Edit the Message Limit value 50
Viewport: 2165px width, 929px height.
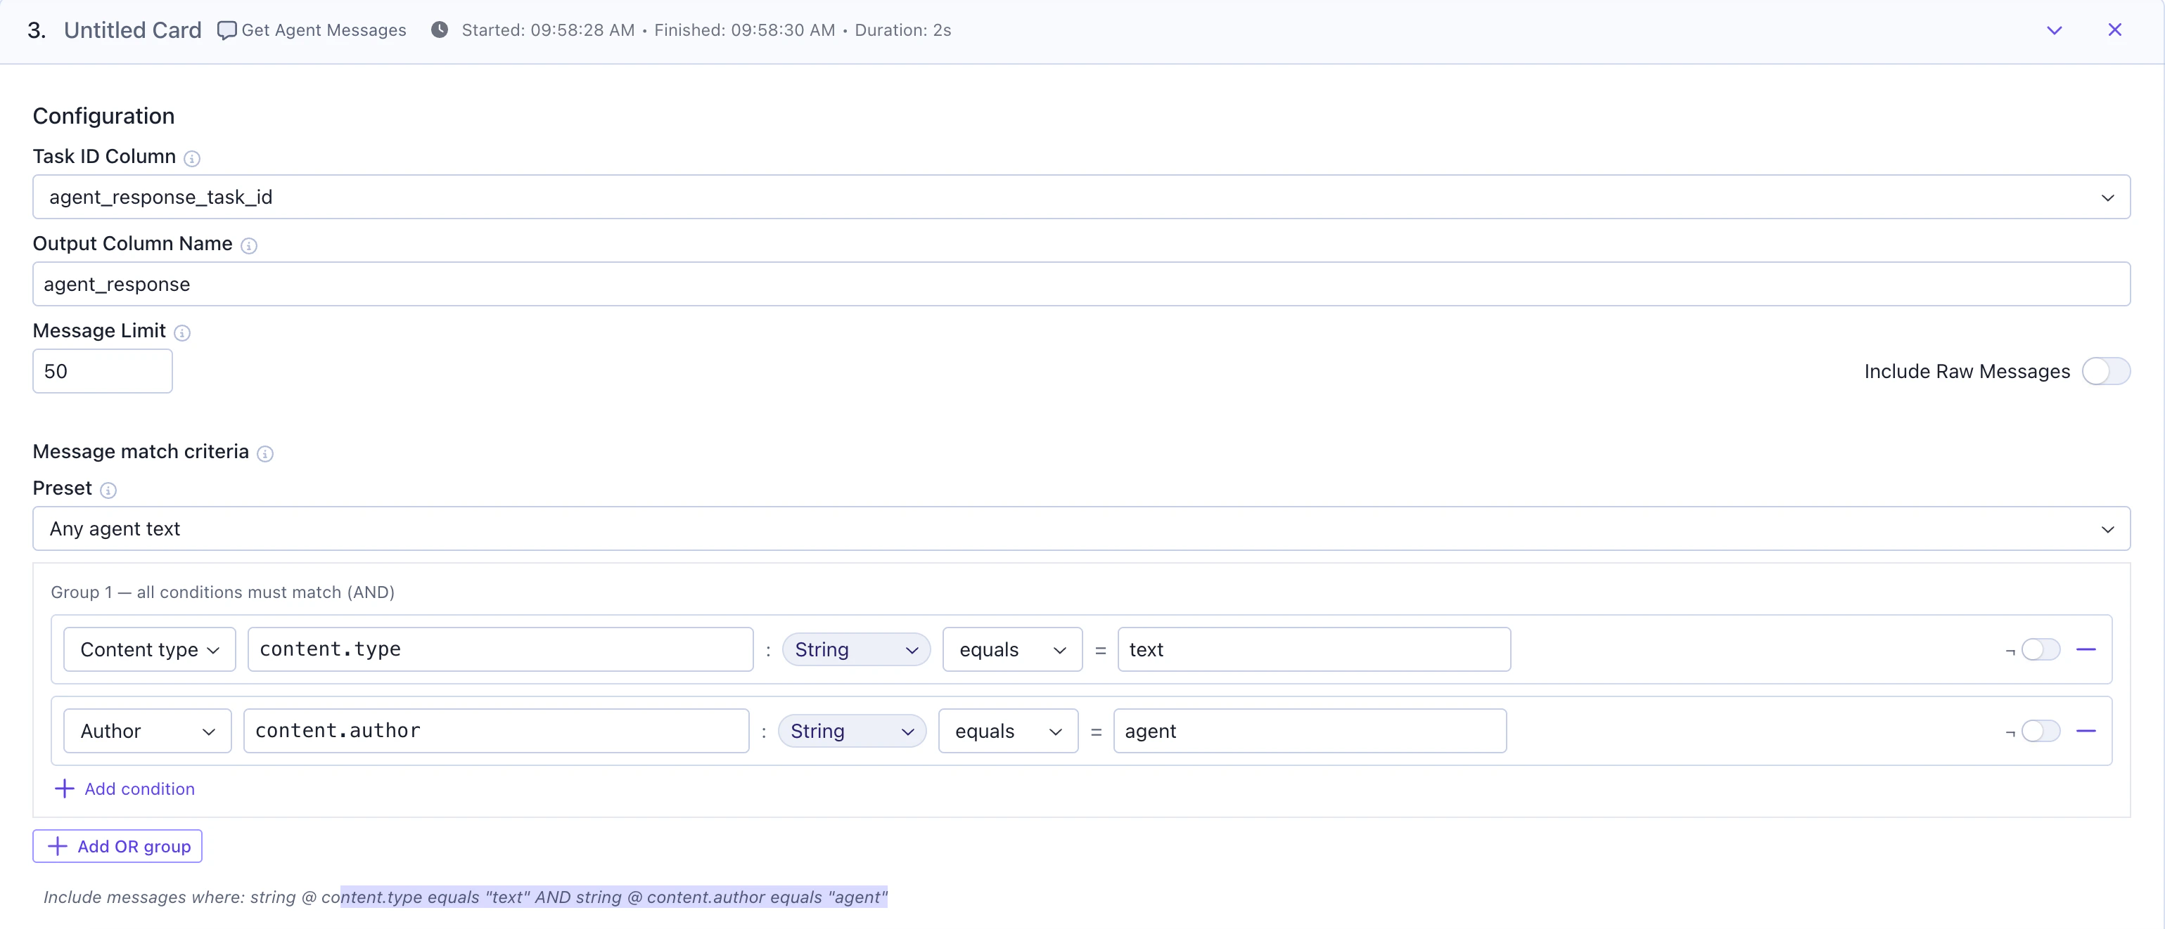[x=103, y=371]
